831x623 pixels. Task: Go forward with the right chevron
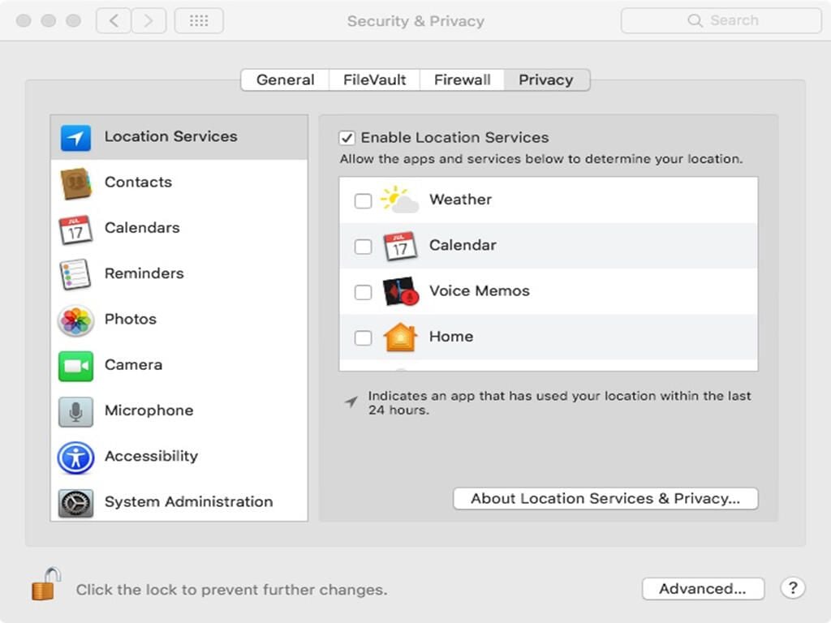tap(149, 20)
